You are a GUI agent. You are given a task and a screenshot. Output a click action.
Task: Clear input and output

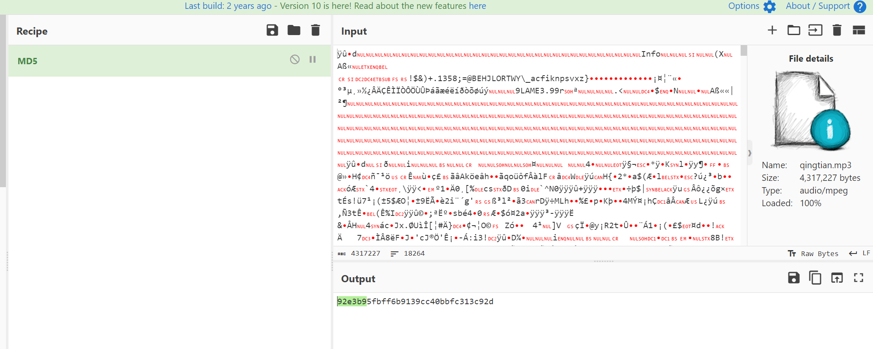click(x=837, y=30)
